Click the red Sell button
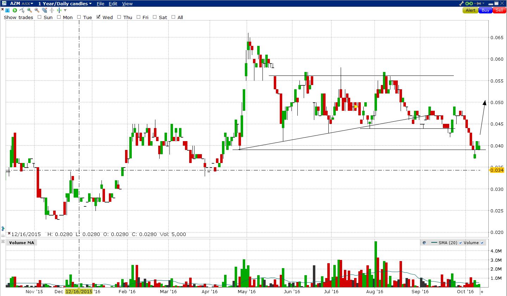This screenshot has height=296, width=507. tap(499, 10)
